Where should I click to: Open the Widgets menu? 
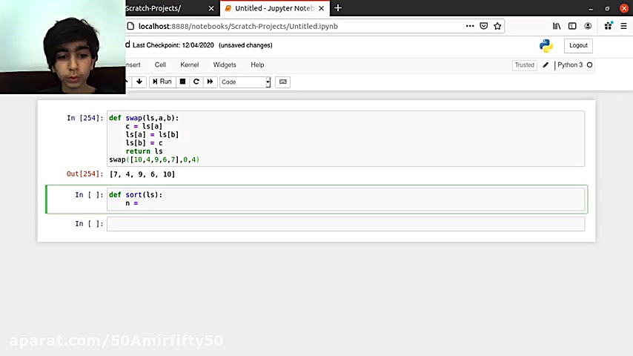point(225,65)
